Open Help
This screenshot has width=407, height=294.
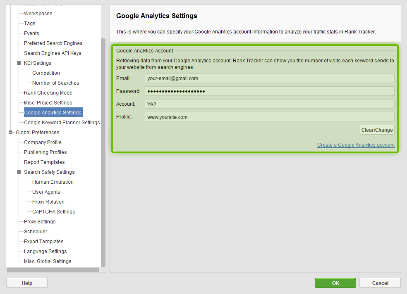(x=27, y=283)
